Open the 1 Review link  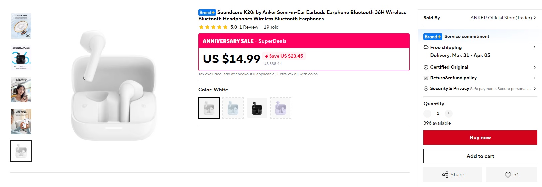[x=249, y=27]
